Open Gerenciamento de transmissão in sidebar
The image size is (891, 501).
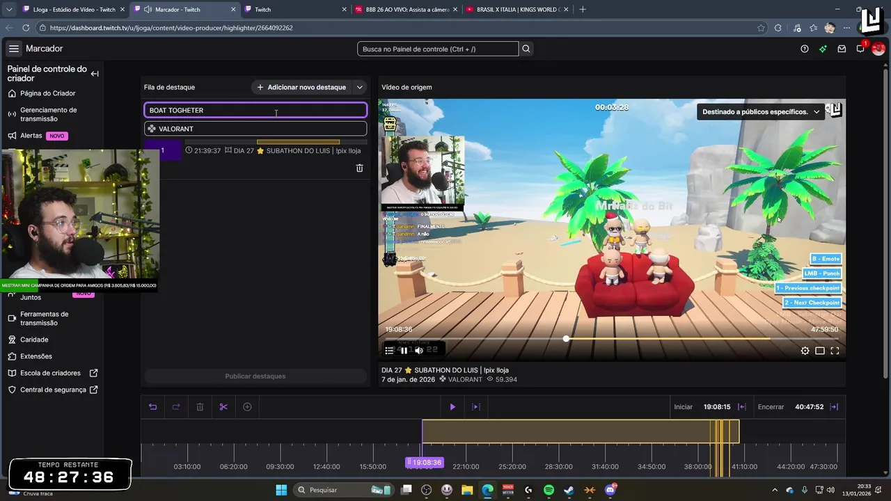click(49, 114)
